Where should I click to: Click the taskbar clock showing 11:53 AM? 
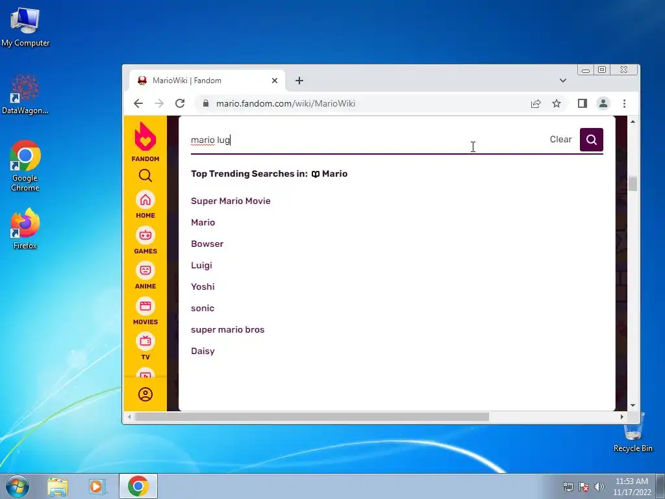631,487
